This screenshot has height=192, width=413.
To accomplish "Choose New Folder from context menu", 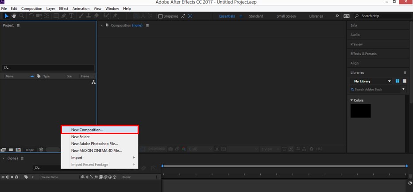I will point(99,137).
